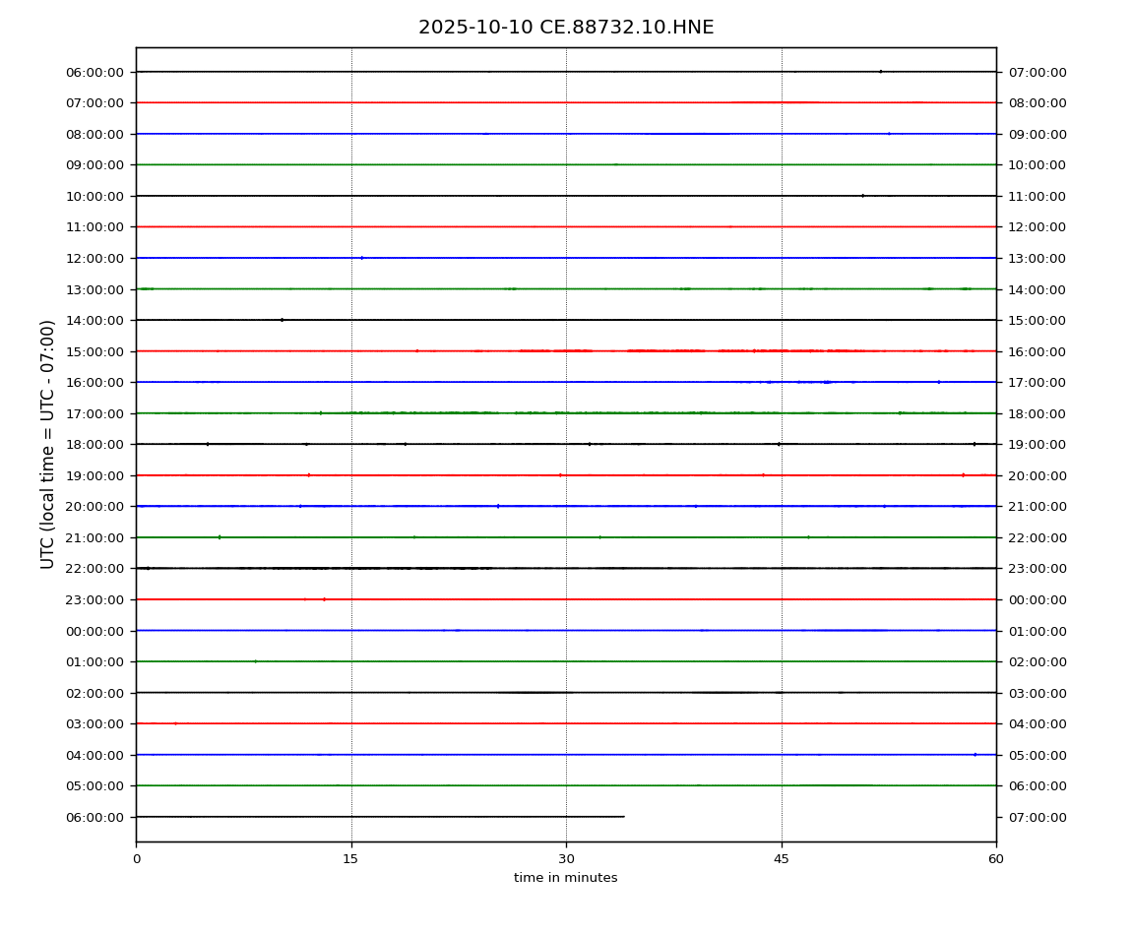The image size is (1132, 935).
Task: Select the left-side "15:00:00" row label
Action: tap(95, 351)
